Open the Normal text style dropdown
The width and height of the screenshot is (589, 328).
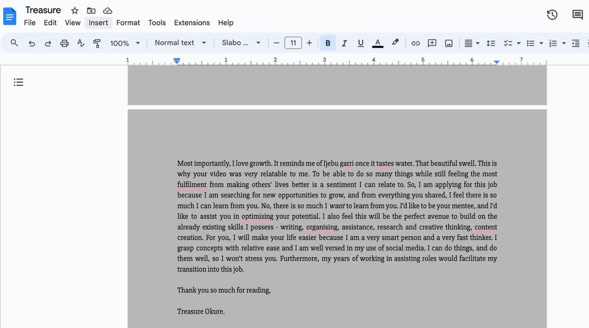180,43
